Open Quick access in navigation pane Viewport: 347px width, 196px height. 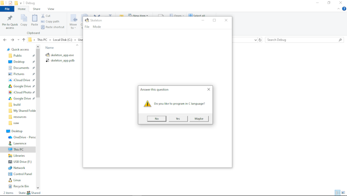[x=18, y=50]
